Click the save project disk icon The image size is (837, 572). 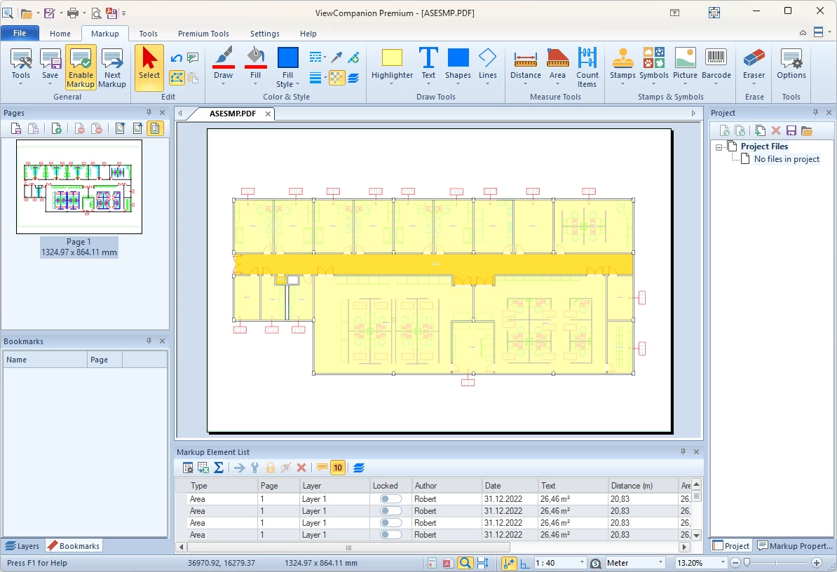(x=791, y=130)
